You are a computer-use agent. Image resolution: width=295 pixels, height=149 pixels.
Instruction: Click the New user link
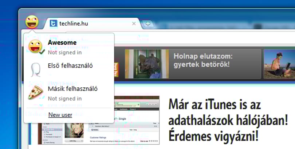60,115
